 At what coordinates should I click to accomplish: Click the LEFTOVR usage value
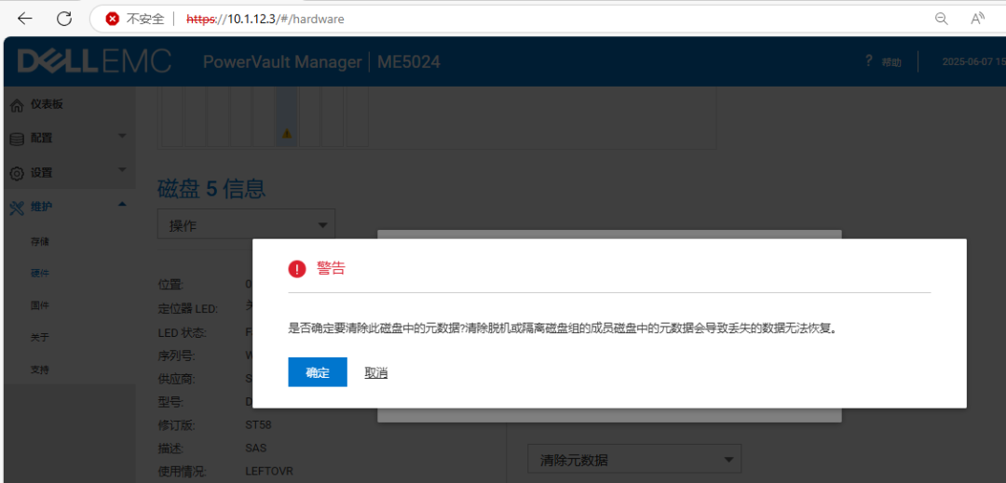click(x=269, y=471)
